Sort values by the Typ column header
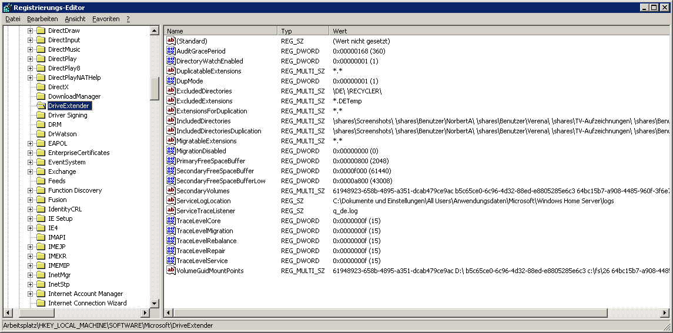 (303, 31)
